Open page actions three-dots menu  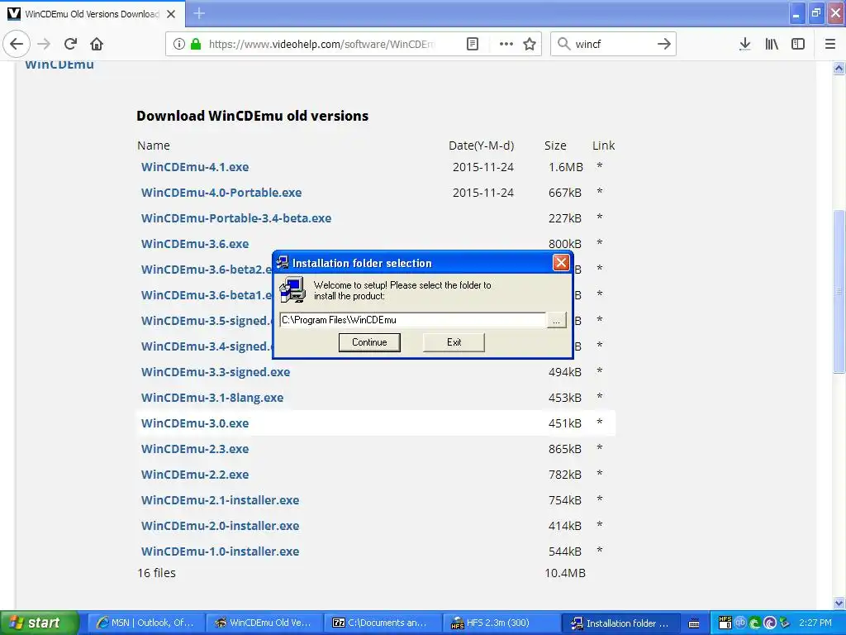[506, 44]
